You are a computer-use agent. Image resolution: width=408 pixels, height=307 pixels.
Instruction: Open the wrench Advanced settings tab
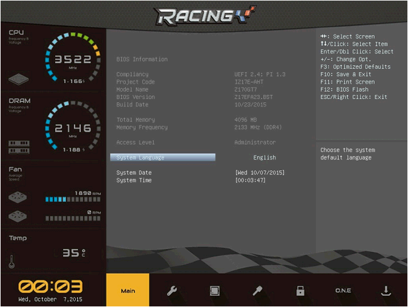(x=172, y=291)
